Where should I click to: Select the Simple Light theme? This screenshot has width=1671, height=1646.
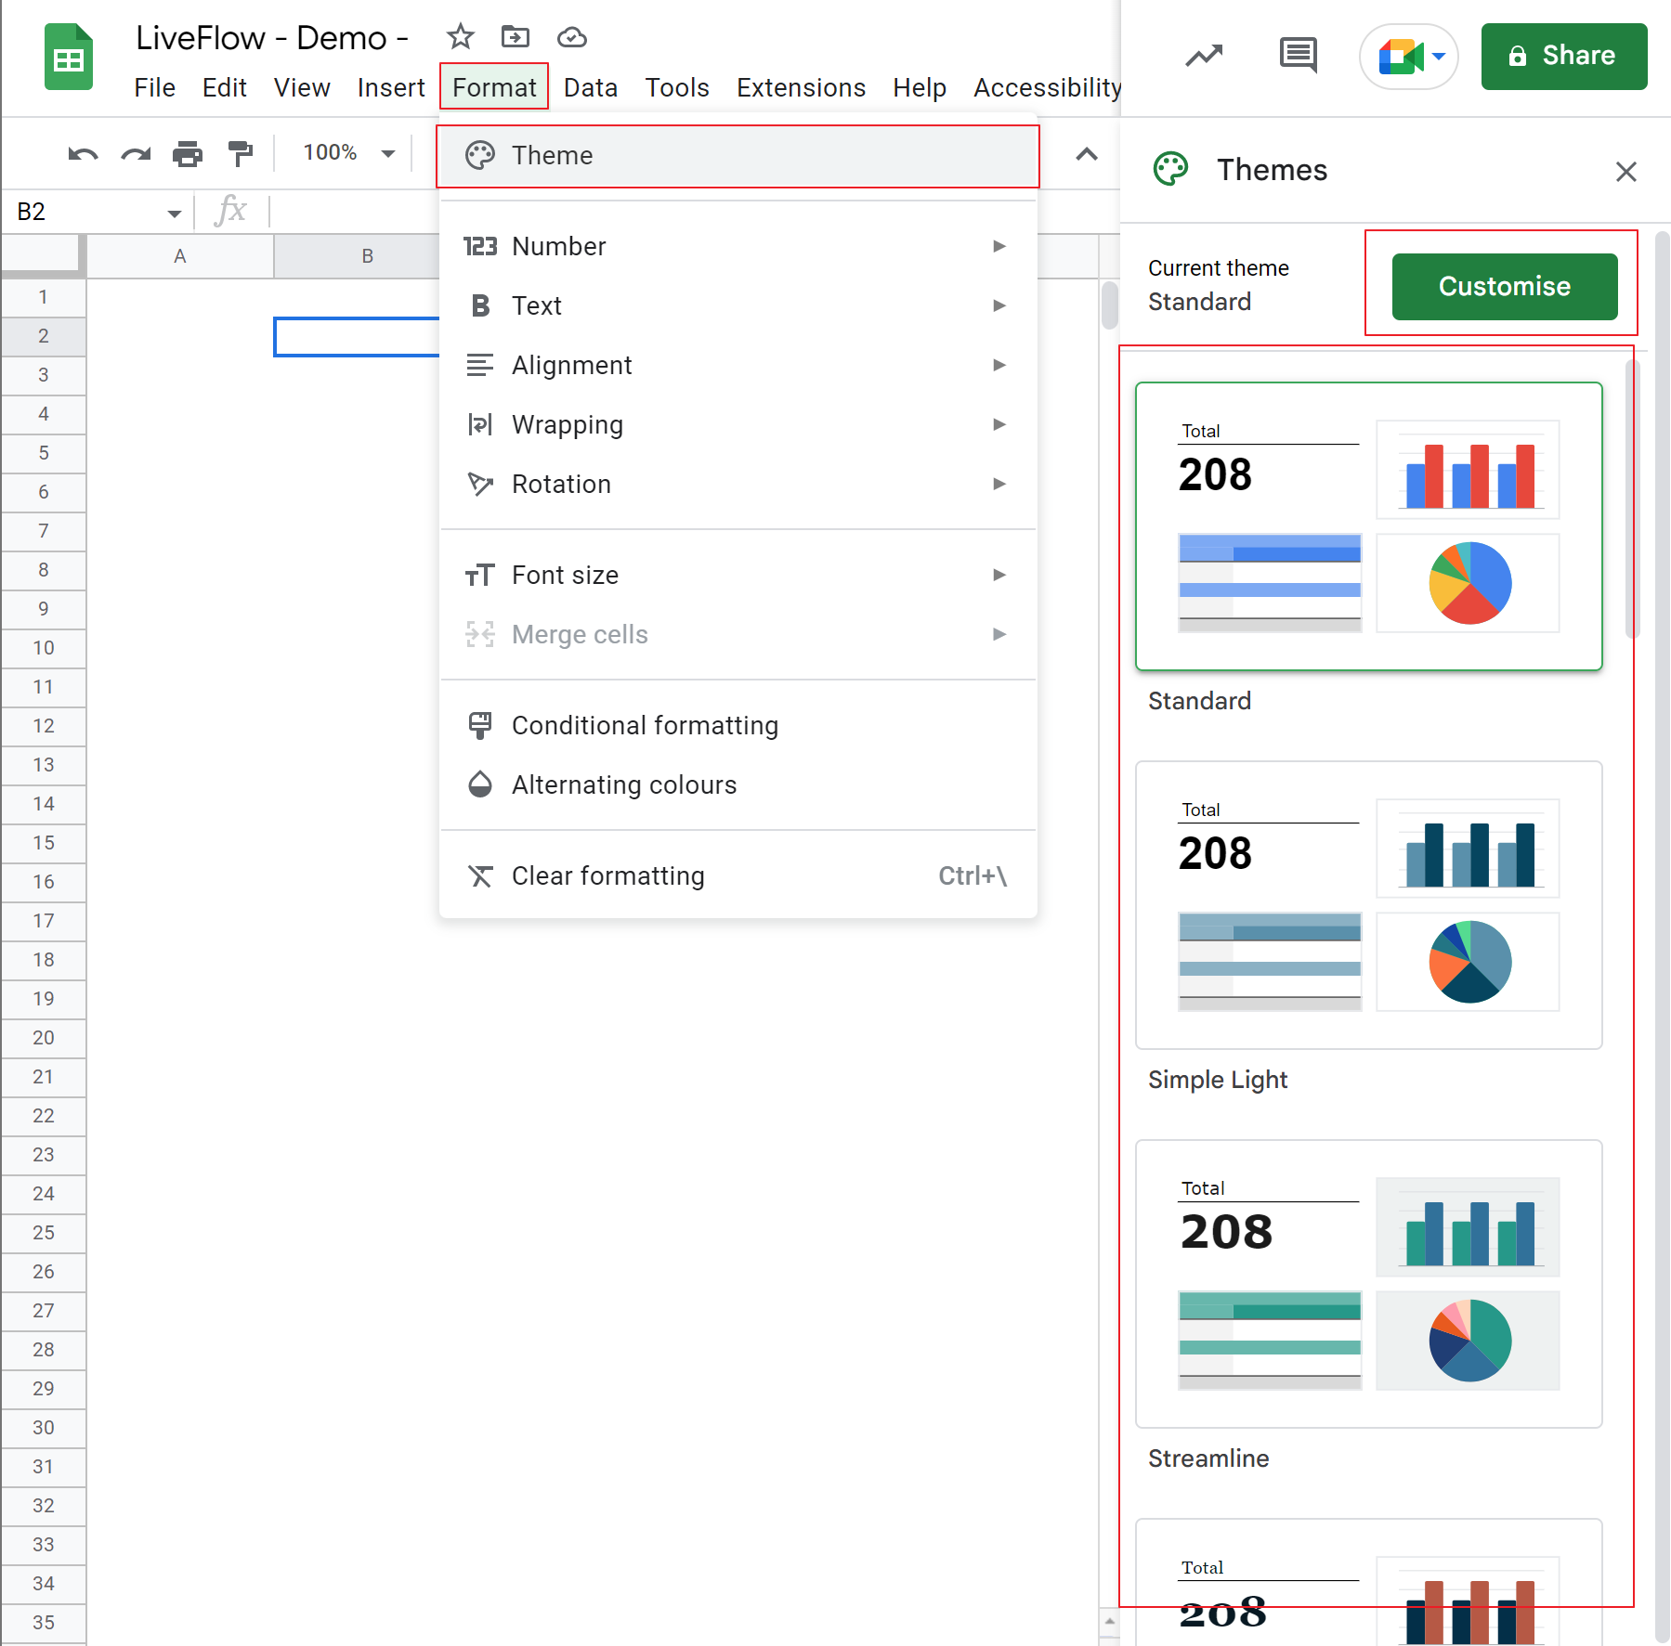pyautogui.click(x=1367, y=905)
